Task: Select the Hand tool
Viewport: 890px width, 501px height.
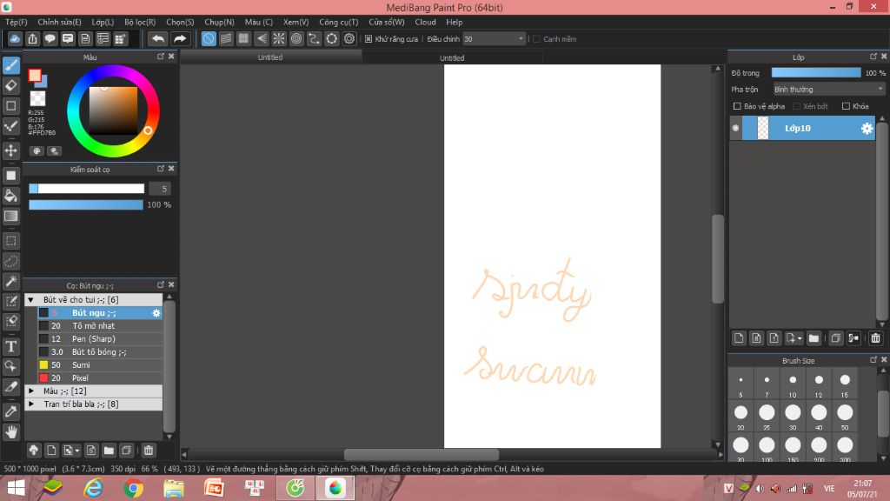Action: (x=10, y=431)
